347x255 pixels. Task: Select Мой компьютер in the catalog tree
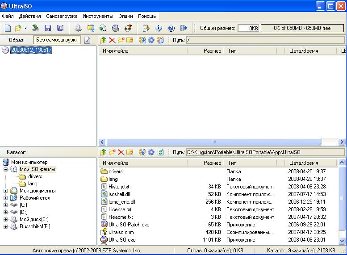coord(29,162)
